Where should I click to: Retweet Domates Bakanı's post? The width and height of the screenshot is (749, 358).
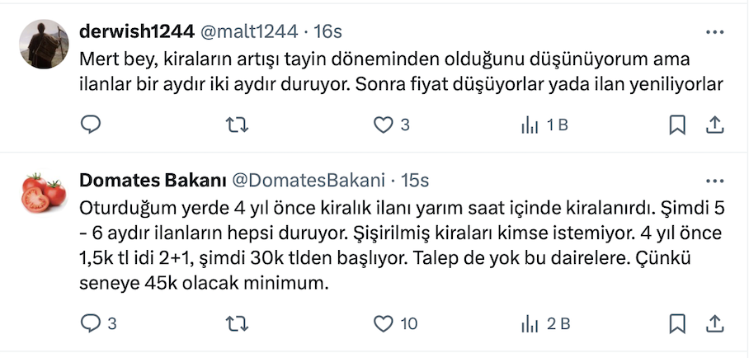237,323
